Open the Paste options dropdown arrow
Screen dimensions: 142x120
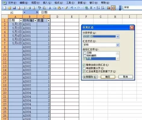[63, 8]
